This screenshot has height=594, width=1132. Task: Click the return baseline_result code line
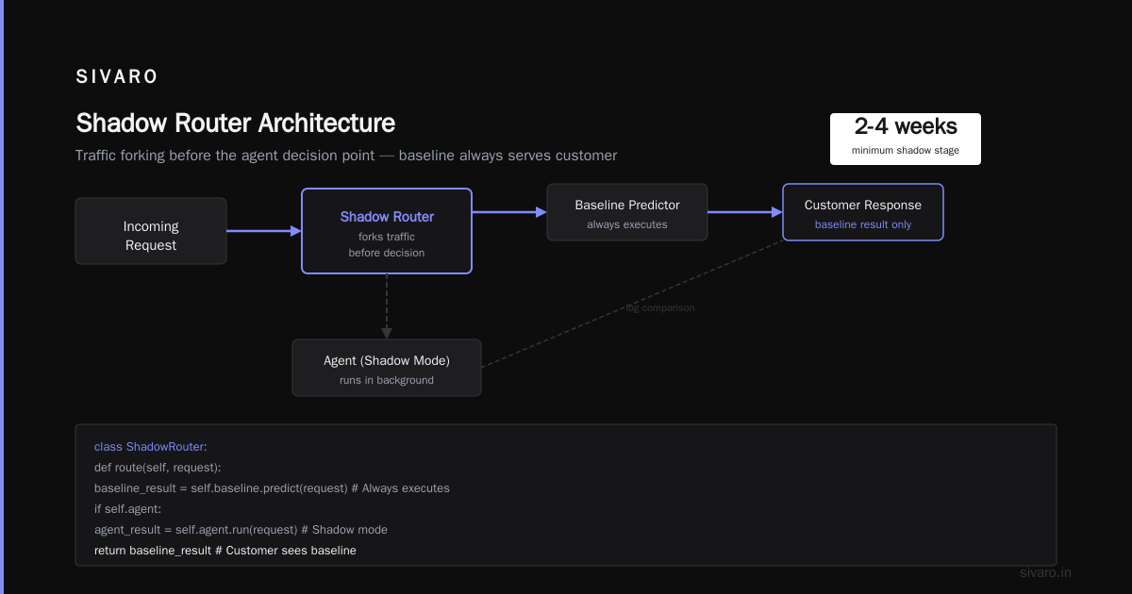225,551
